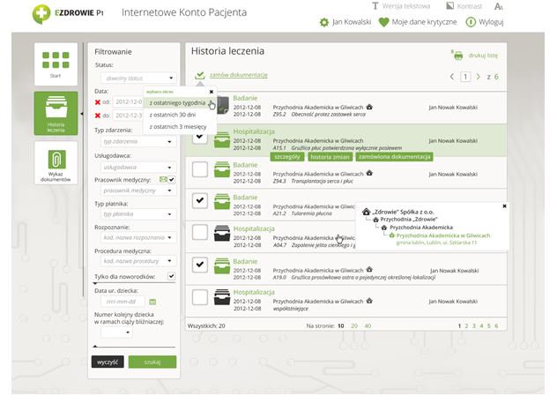Go to page 6 in bottom pagination
Image resolution: width=557 pixels, height=404 pixels.
click(496, 325)
